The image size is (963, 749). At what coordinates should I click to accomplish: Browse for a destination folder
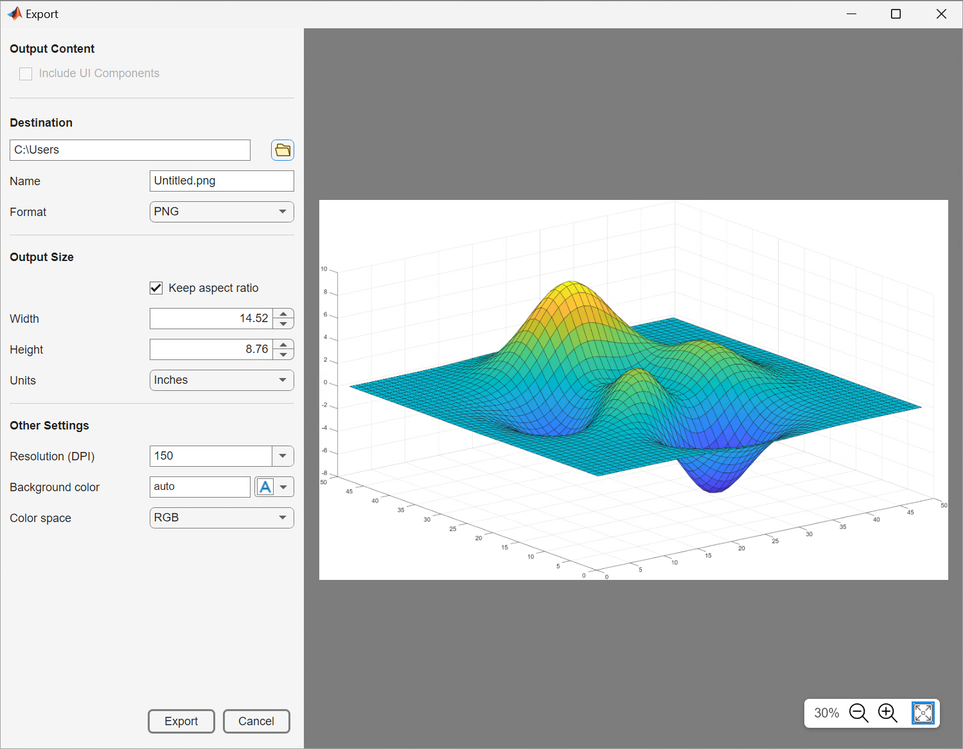click(282, 150)
